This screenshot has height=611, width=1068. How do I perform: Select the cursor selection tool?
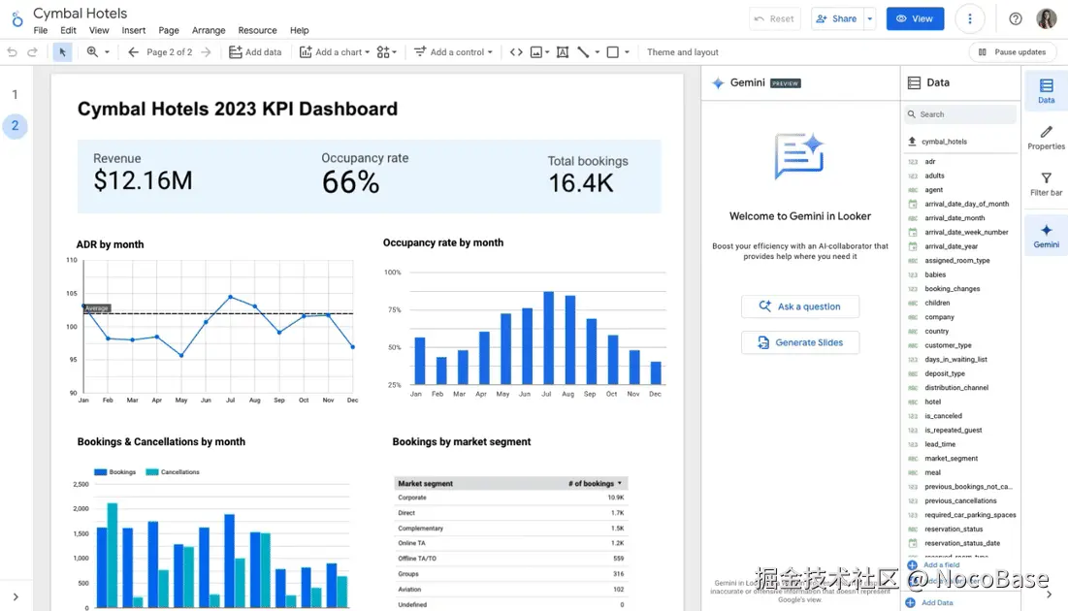coord(62,51)
